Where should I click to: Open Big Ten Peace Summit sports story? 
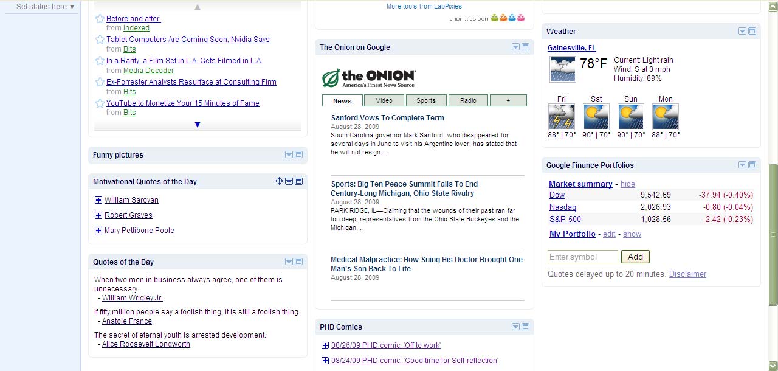click(404, 189)
